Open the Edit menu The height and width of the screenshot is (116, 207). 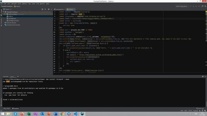5,4
